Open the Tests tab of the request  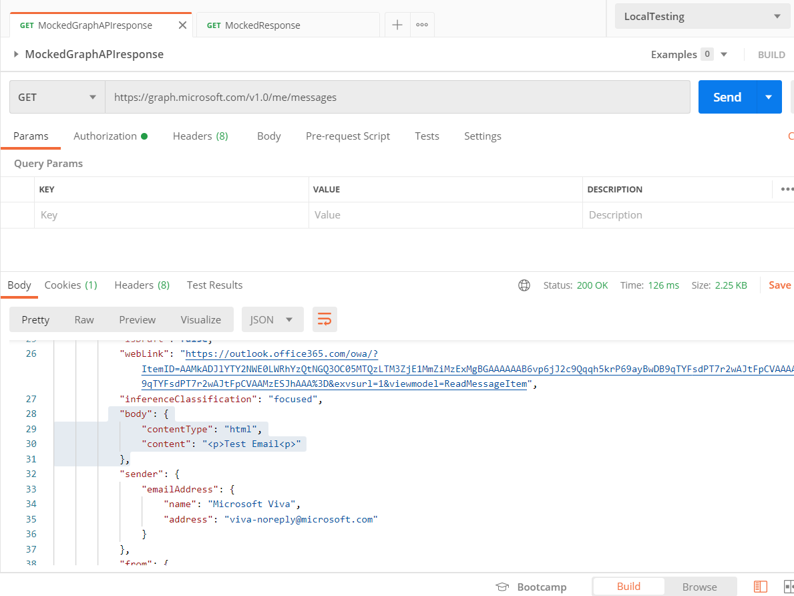point(427,136)
